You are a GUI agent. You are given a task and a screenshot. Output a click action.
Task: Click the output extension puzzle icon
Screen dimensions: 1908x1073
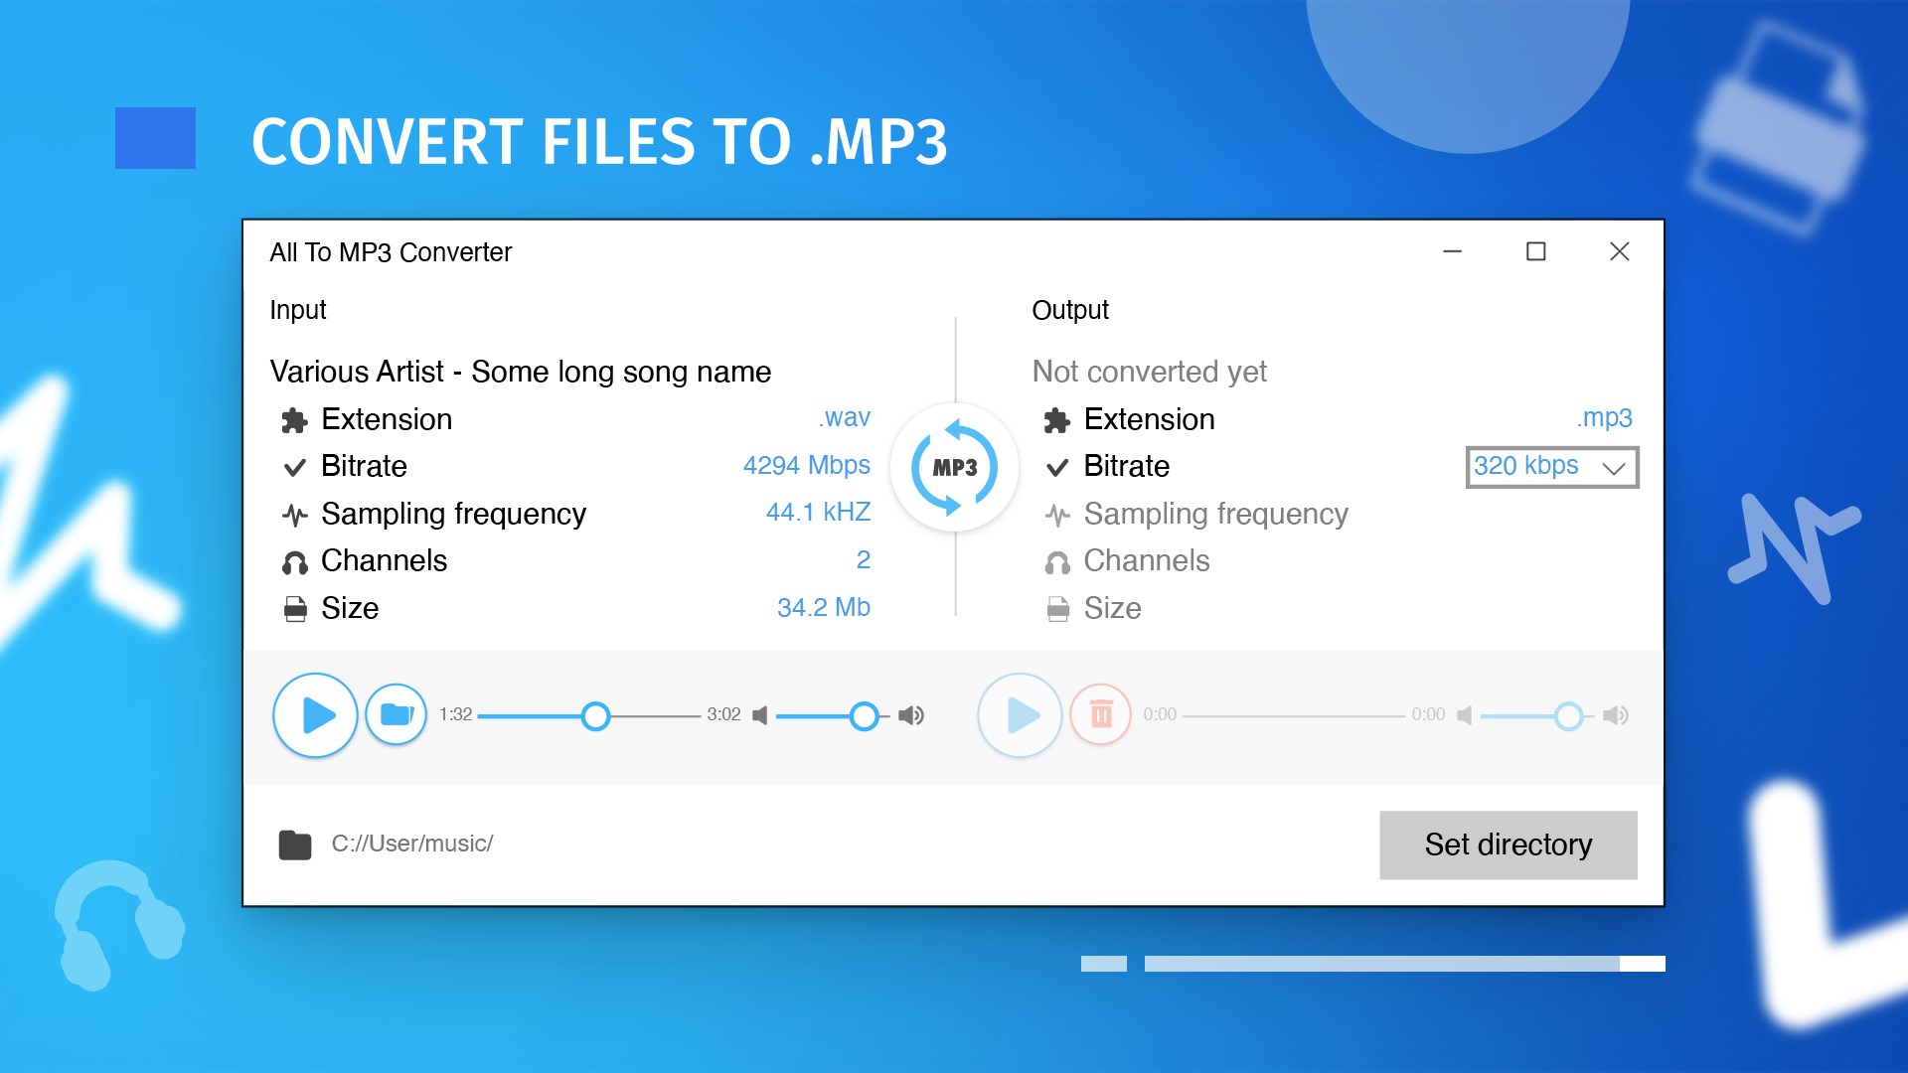tap(1056, 418)
